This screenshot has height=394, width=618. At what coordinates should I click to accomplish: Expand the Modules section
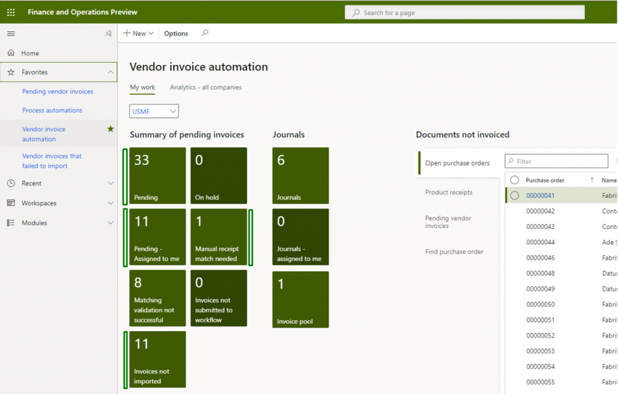tap(110, 222)
